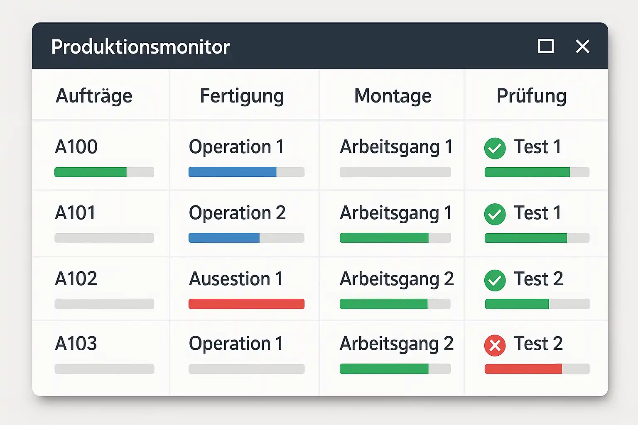Select the Fertigung column header
This screenshot has height=425, width=638.
tap(242, 96)
